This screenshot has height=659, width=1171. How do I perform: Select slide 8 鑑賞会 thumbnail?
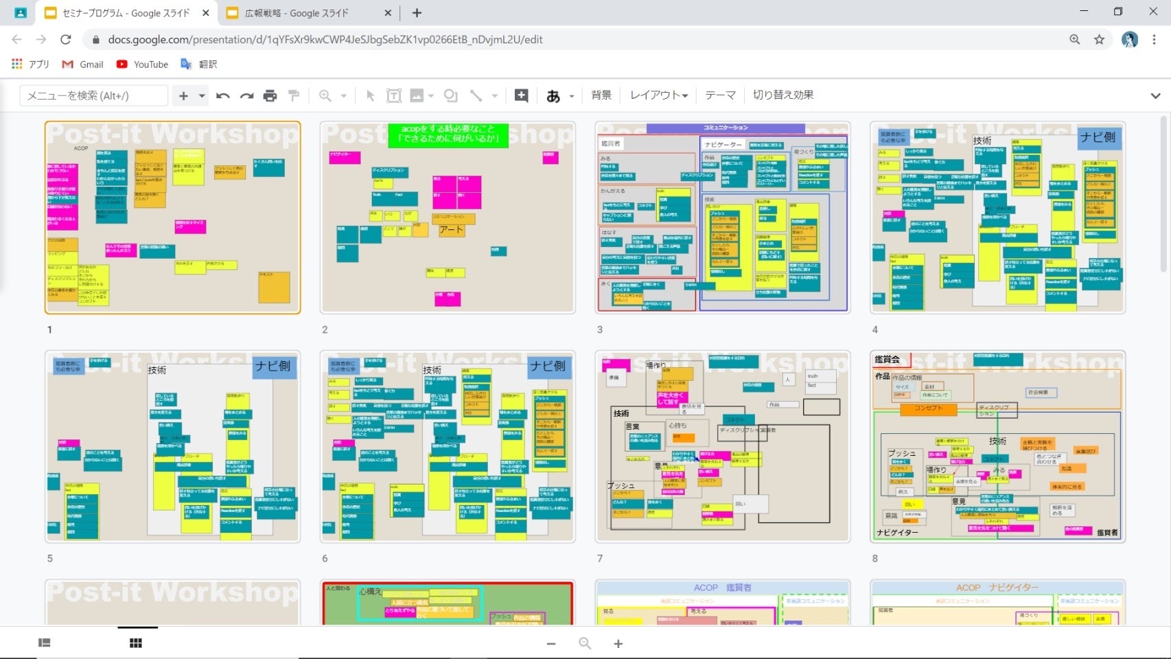point(997,446)
